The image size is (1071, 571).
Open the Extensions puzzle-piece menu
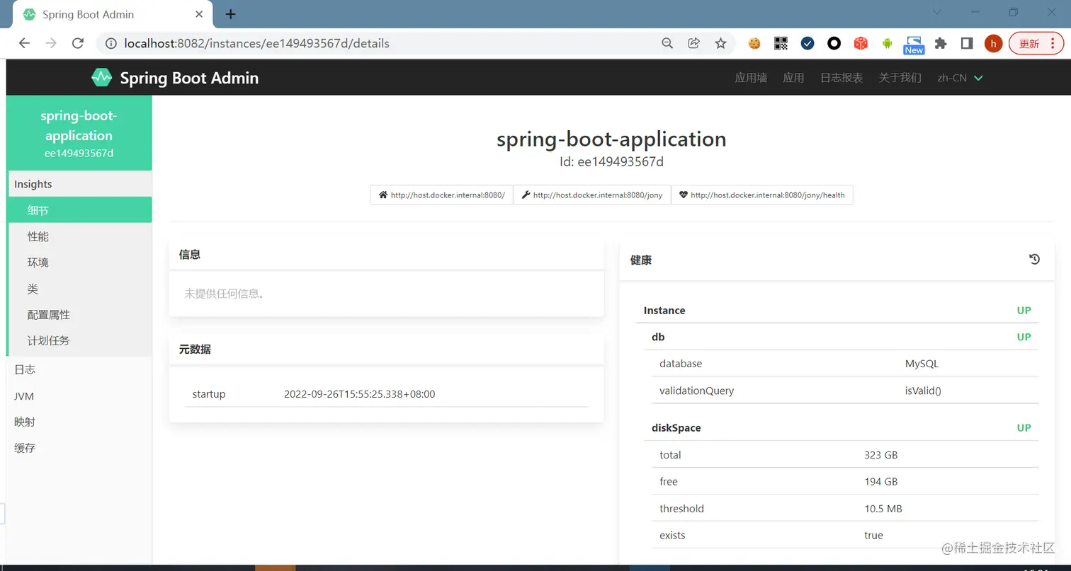point(941,43)
